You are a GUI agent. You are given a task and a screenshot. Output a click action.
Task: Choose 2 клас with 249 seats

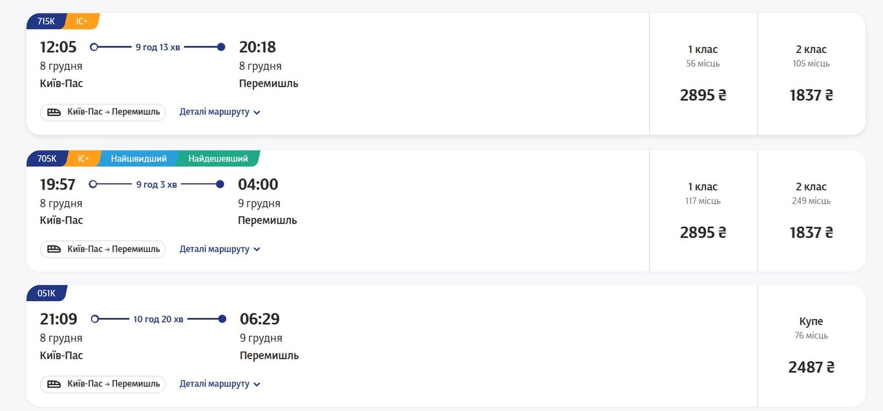(x=811, y=211)
